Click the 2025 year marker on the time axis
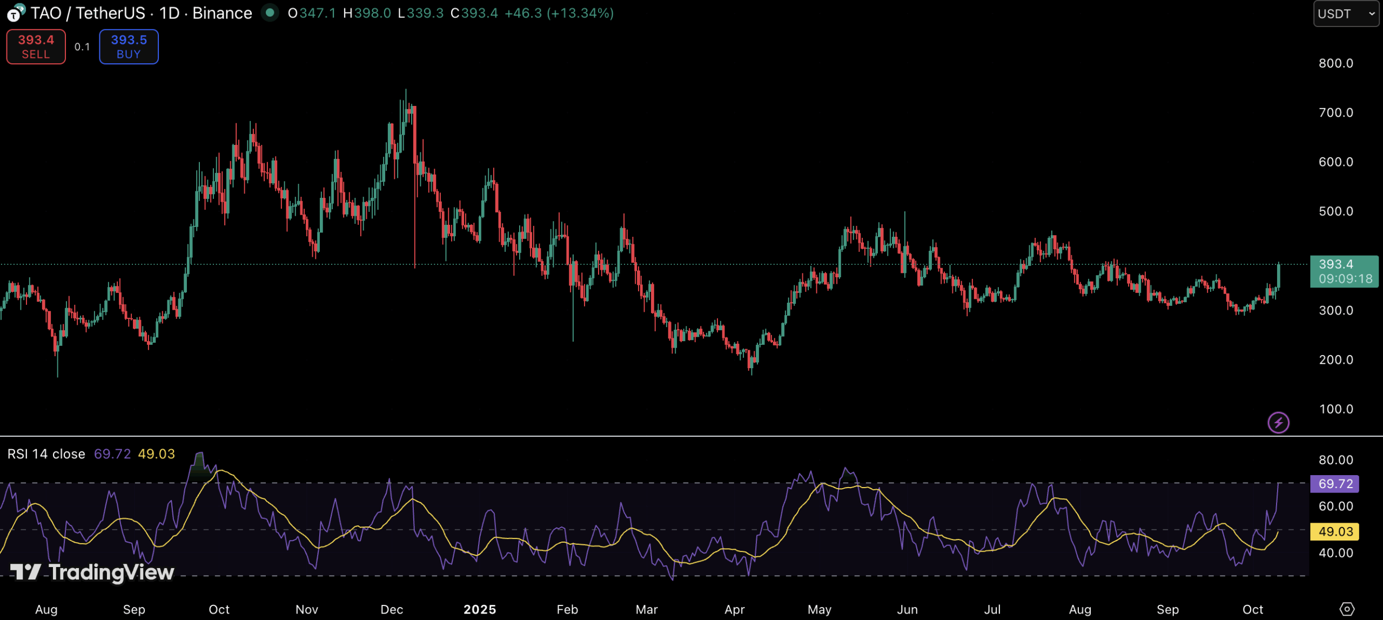The height and width of the screenshot is (620, 1383). (x=480, y=610)
